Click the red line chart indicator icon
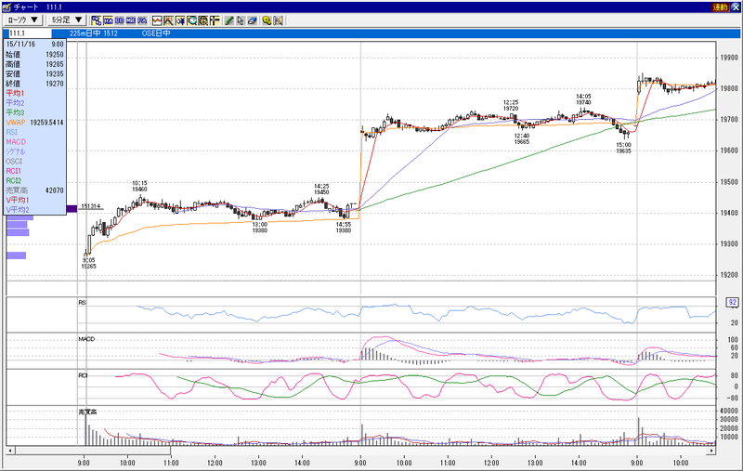 coord(157,20)
